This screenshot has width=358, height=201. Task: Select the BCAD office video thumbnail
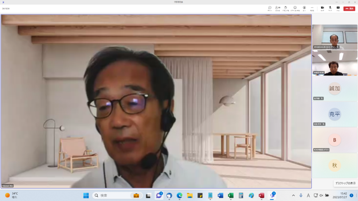coord(335,63)
